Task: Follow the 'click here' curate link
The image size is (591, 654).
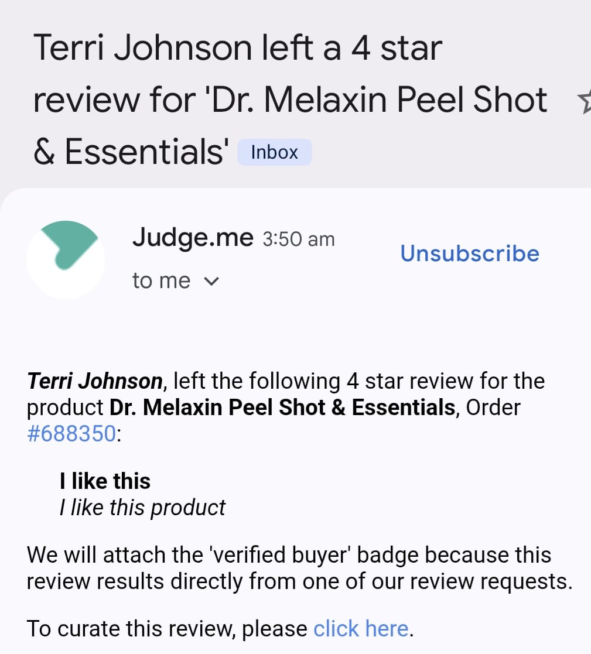Action: tap(361, 628)
